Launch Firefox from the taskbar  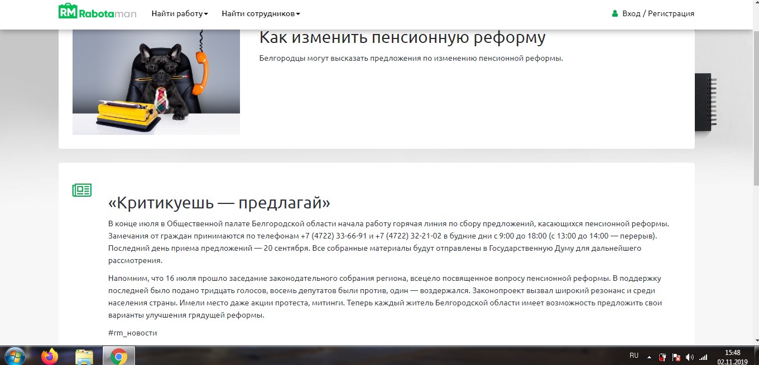coord(50,356)
